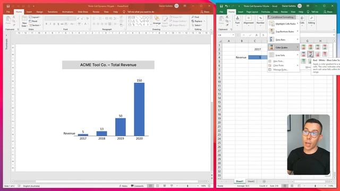Switch to PowerPoint Slide Show tab
Screen dimensions: 340x191
(83, 12)
